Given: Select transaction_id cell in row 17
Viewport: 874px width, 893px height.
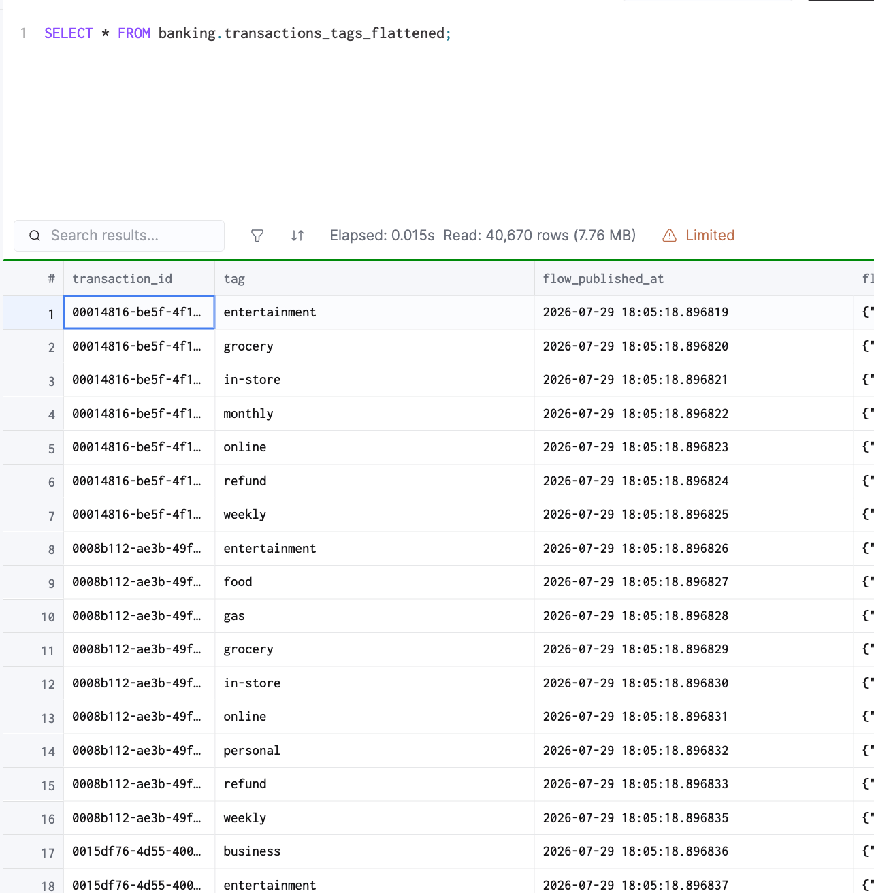Looking at the screenshot, I should pos(139,851).
